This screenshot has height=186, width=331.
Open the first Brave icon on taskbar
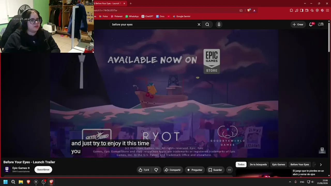(x=28, y=182)
